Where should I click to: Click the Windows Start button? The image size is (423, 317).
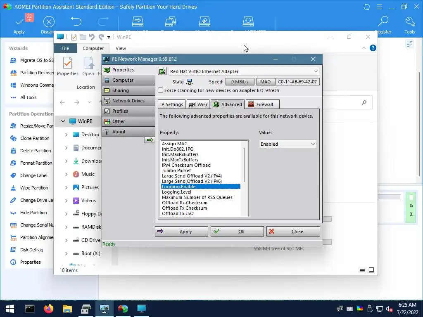(x=10, y=309)
